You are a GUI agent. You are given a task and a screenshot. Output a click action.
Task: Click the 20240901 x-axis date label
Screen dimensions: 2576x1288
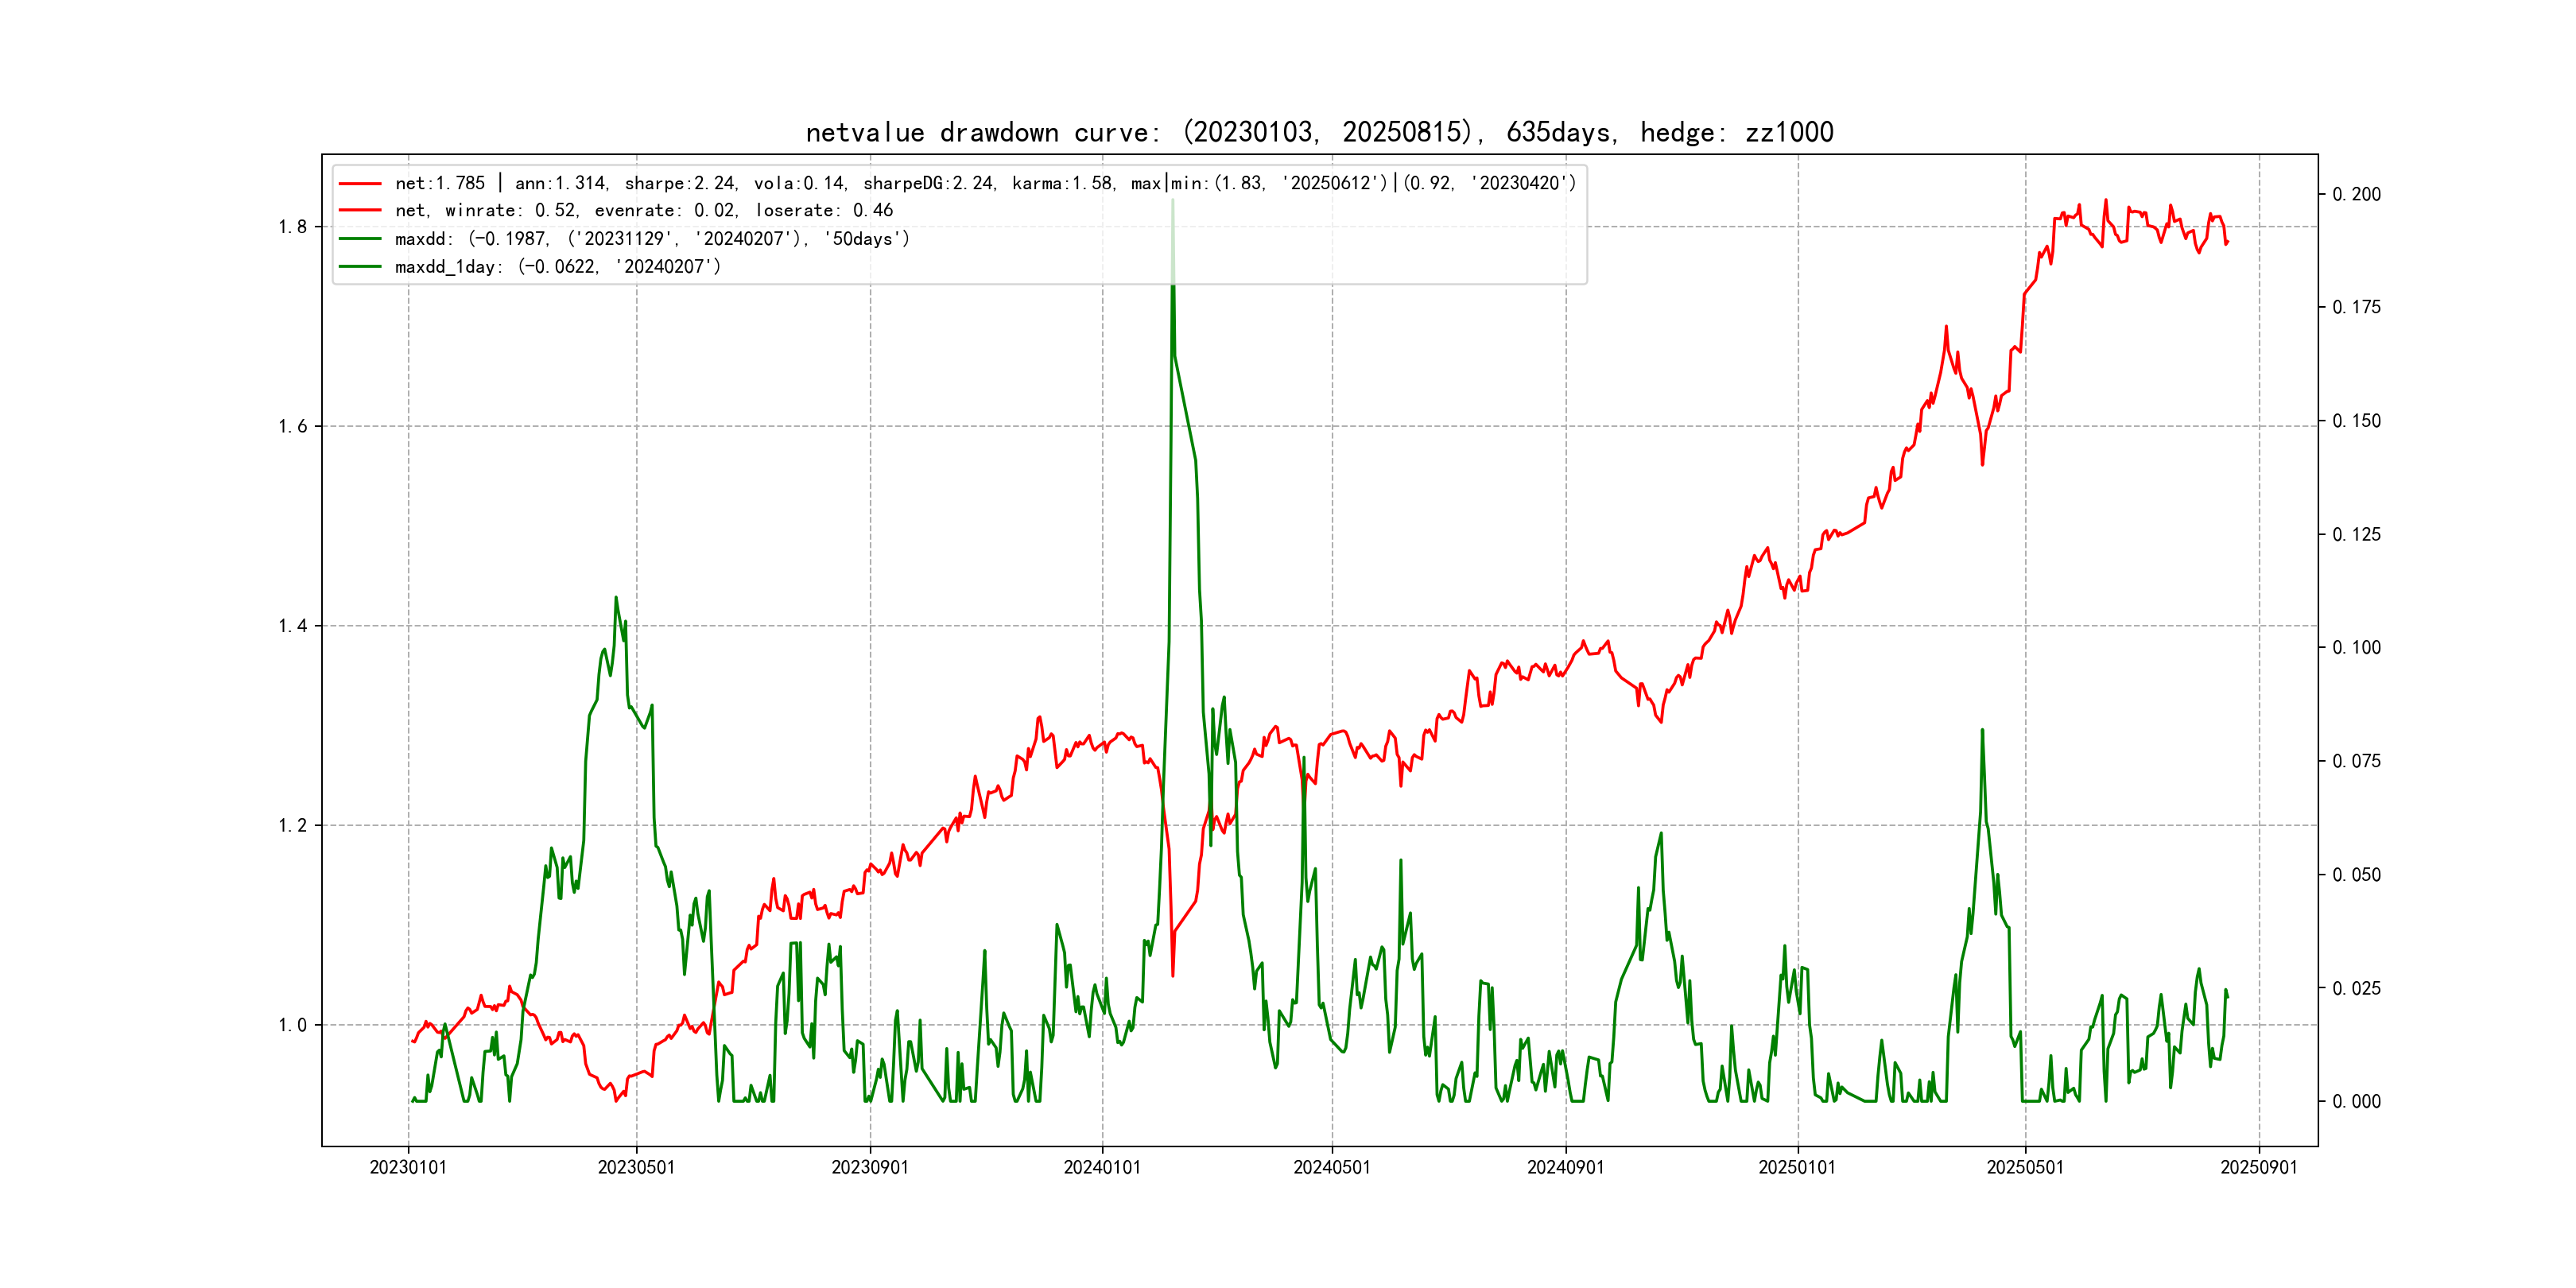click(x=1565, y=1167)
